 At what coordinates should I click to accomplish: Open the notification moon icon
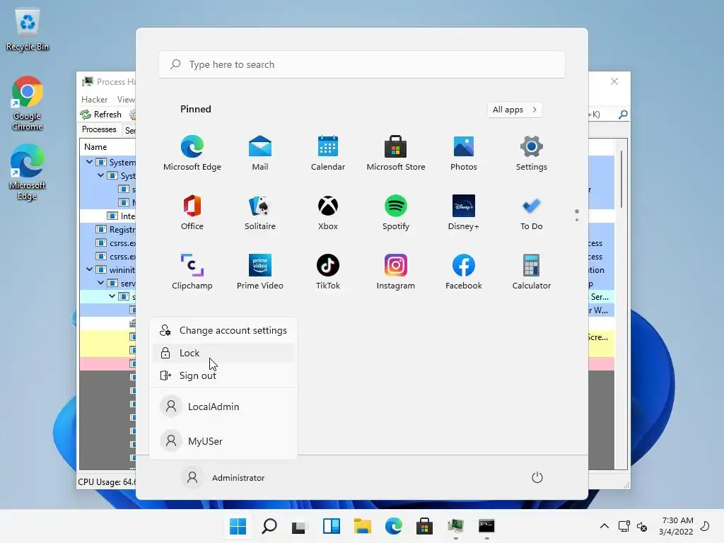pyautogui.click(x=705, y=526)
